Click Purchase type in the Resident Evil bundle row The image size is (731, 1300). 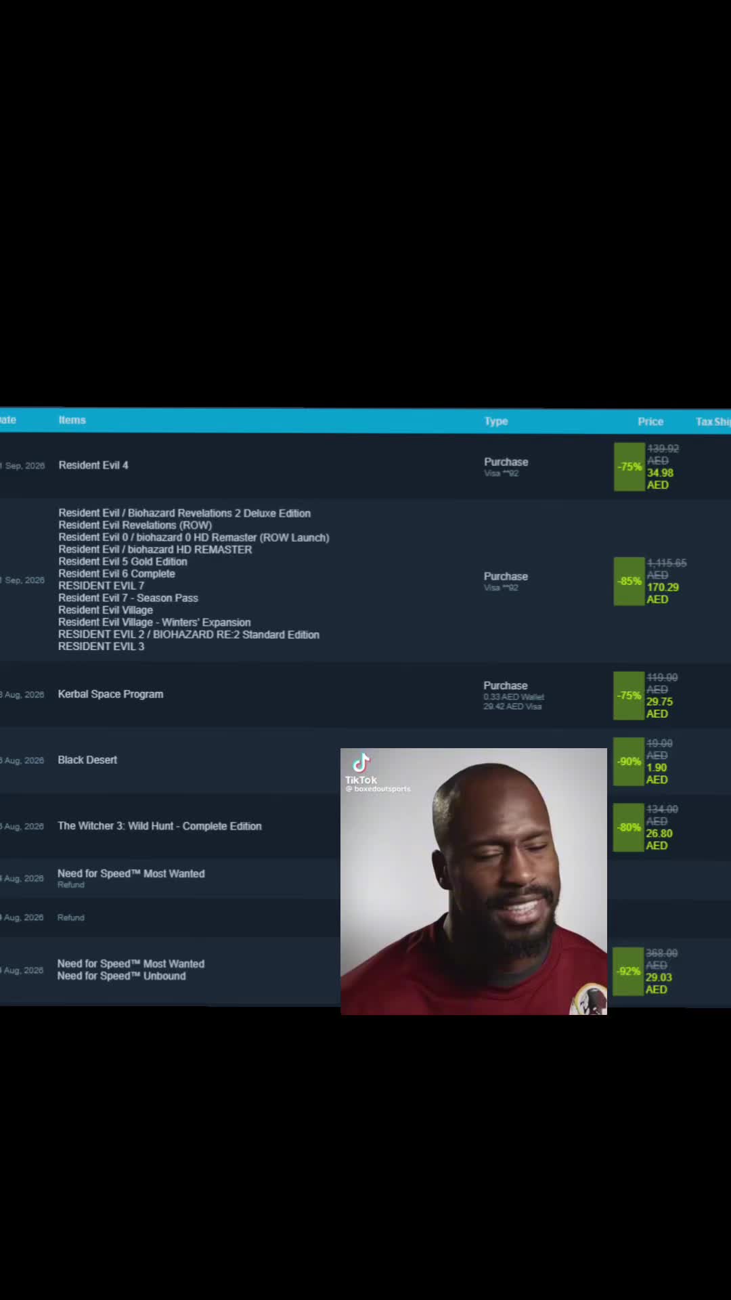coord(506,576)
